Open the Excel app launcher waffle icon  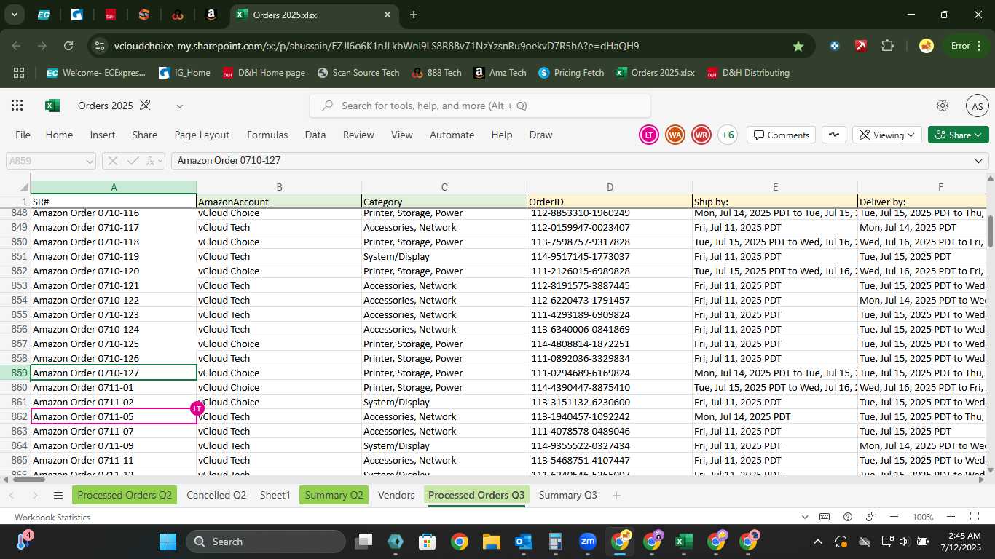(17, 106)
